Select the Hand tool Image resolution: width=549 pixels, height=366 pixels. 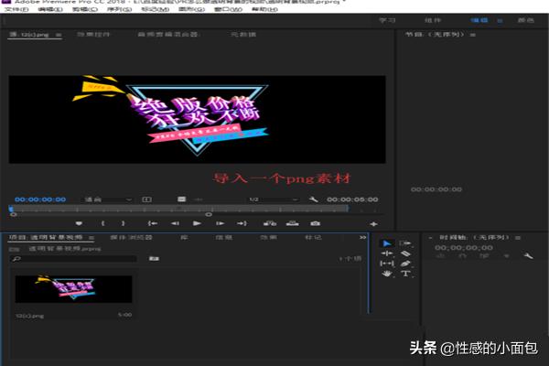(387, 274)
